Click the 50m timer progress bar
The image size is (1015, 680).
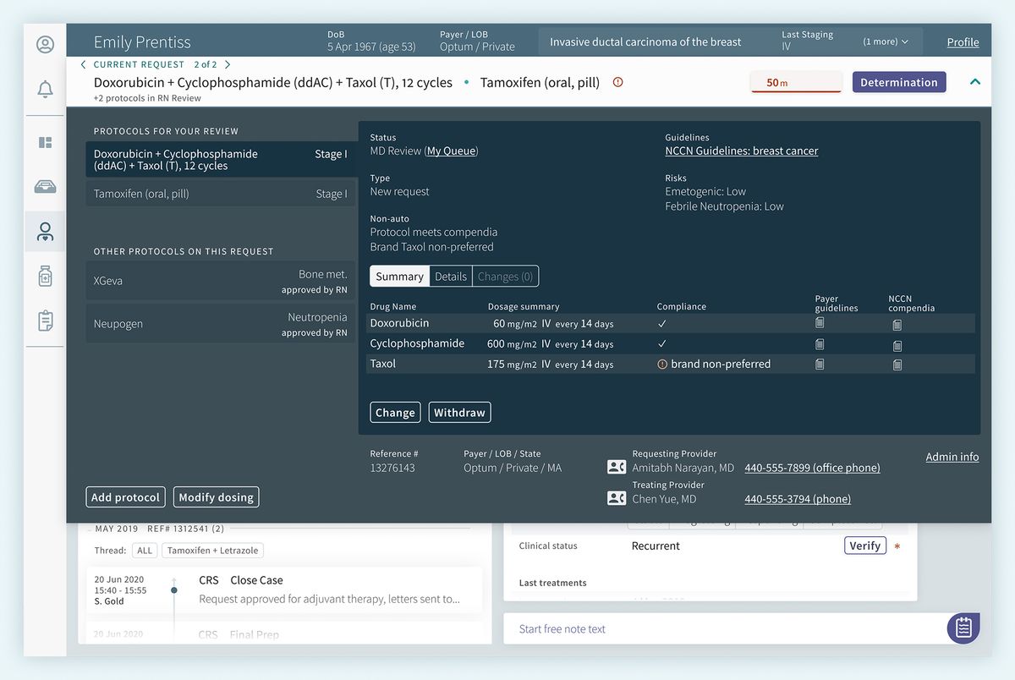(795, 83)
